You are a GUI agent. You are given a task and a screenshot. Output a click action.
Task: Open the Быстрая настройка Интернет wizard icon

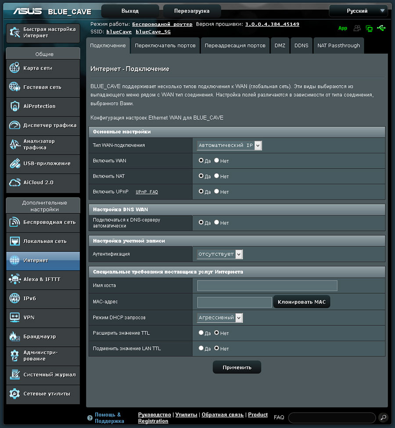pos(15,32)
